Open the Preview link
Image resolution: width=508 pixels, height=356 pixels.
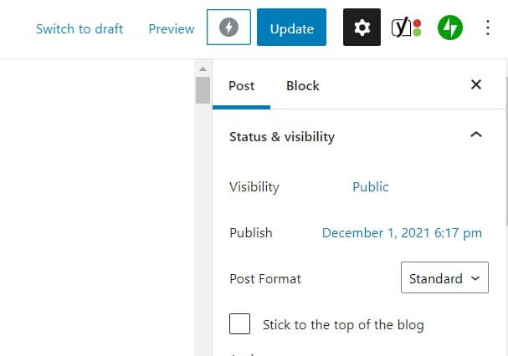(x=172, y=28)
